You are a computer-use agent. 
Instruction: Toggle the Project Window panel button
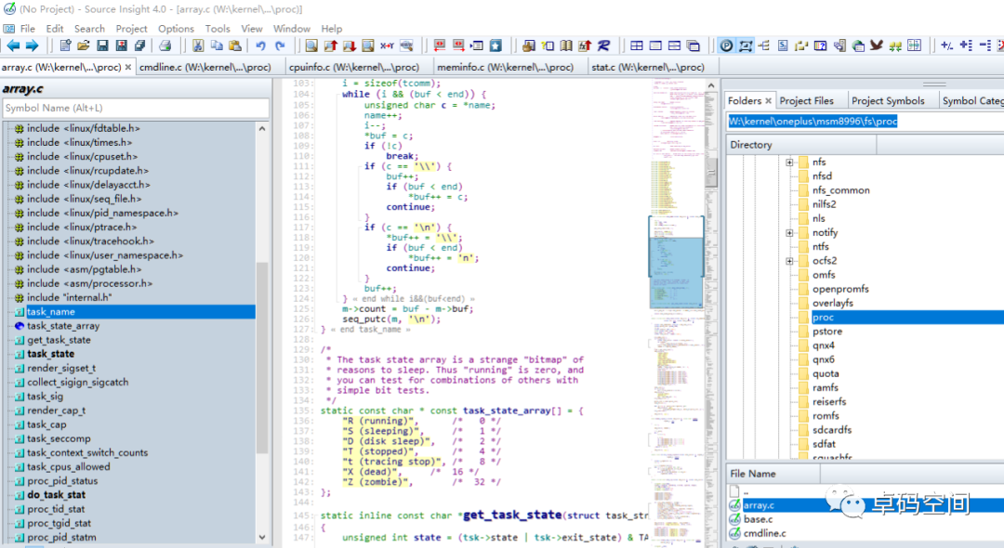pyautogui.click(x=727, y=46)
